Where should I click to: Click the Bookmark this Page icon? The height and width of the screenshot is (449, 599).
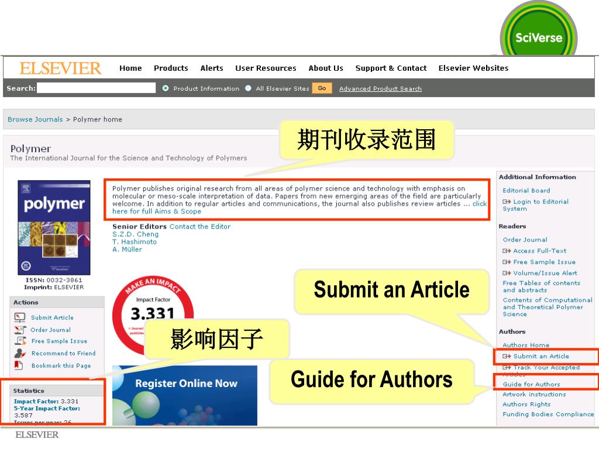pos(19,365)
